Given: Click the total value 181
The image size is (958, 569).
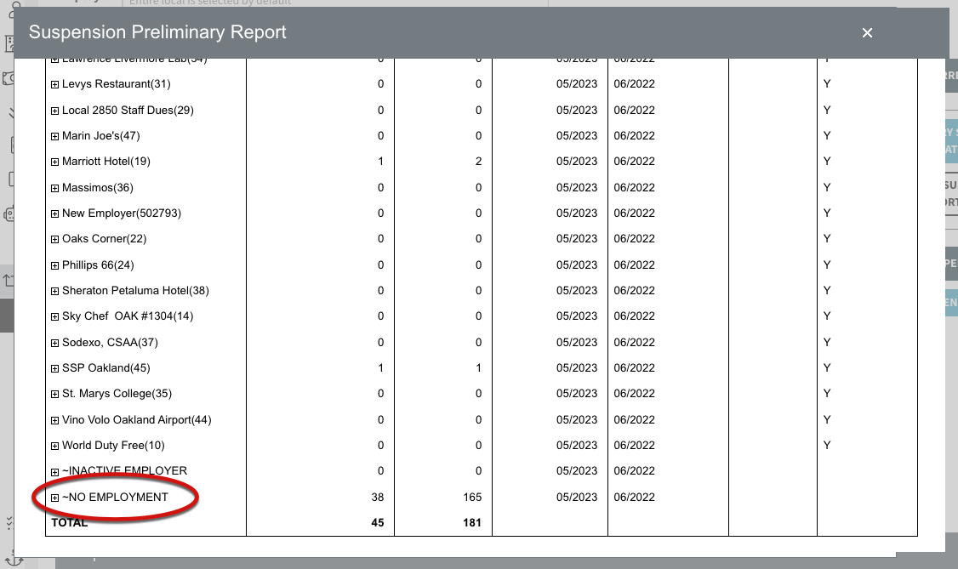Looking at the screenshot, I should (x=472, y=522).
